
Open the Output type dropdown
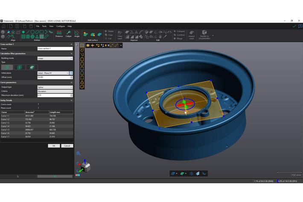click(55, 87)
